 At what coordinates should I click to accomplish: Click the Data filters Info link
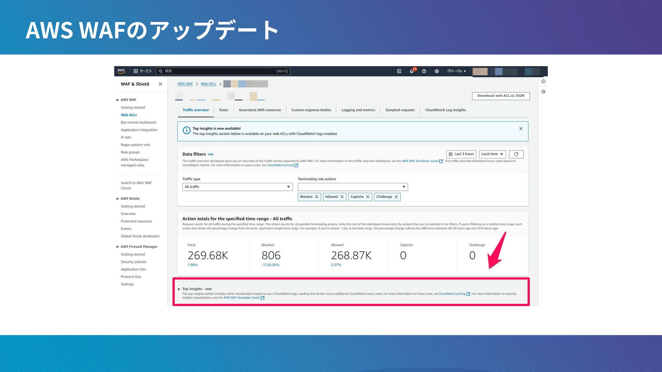point(211,155)
